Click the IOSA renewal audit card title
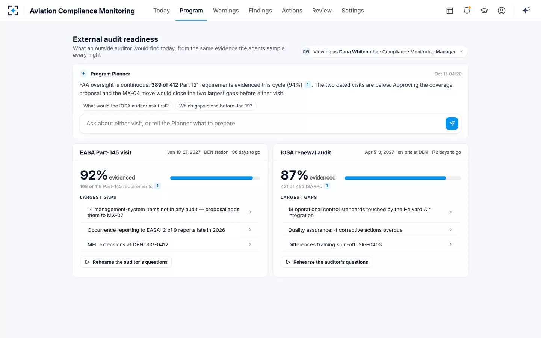 306,152
